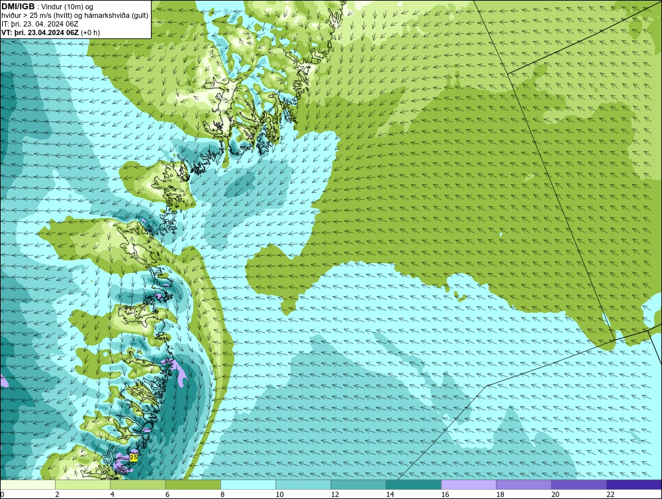Image resolution: width=662 pixels, height=499 pixels.
Task: Click the 'IT: þri. 23. 04. 2024 06Z' line
Action: point(40,24)
